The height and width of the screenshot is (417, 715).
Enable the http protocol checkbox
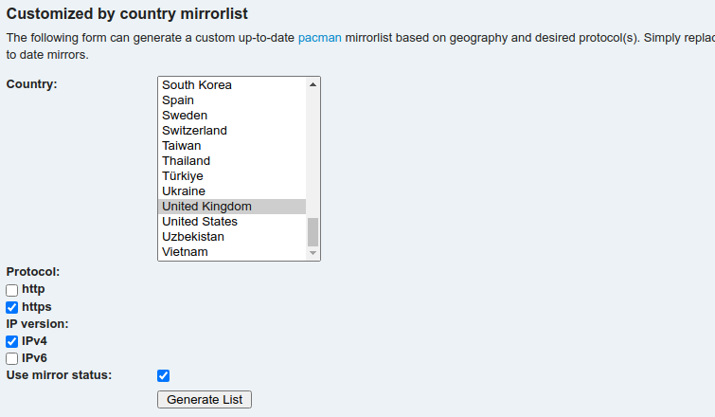(12, 290)
